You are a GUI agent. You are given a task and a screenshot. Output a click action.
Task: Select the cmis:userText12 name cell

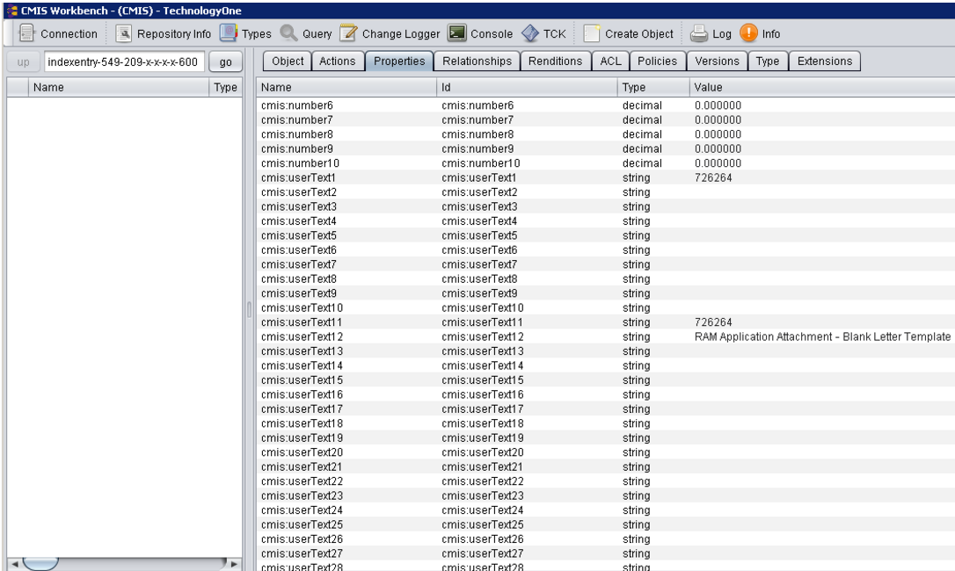tap(303, 336)
